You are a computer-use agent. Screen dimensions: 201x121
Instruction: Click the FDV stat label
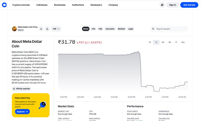point(91,111)
